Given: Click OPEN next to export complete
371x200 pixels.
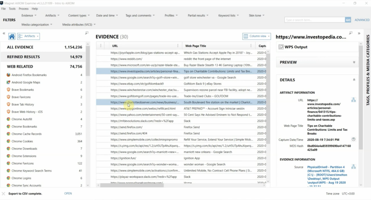Looking at the screenshot, I should (68, 194).
